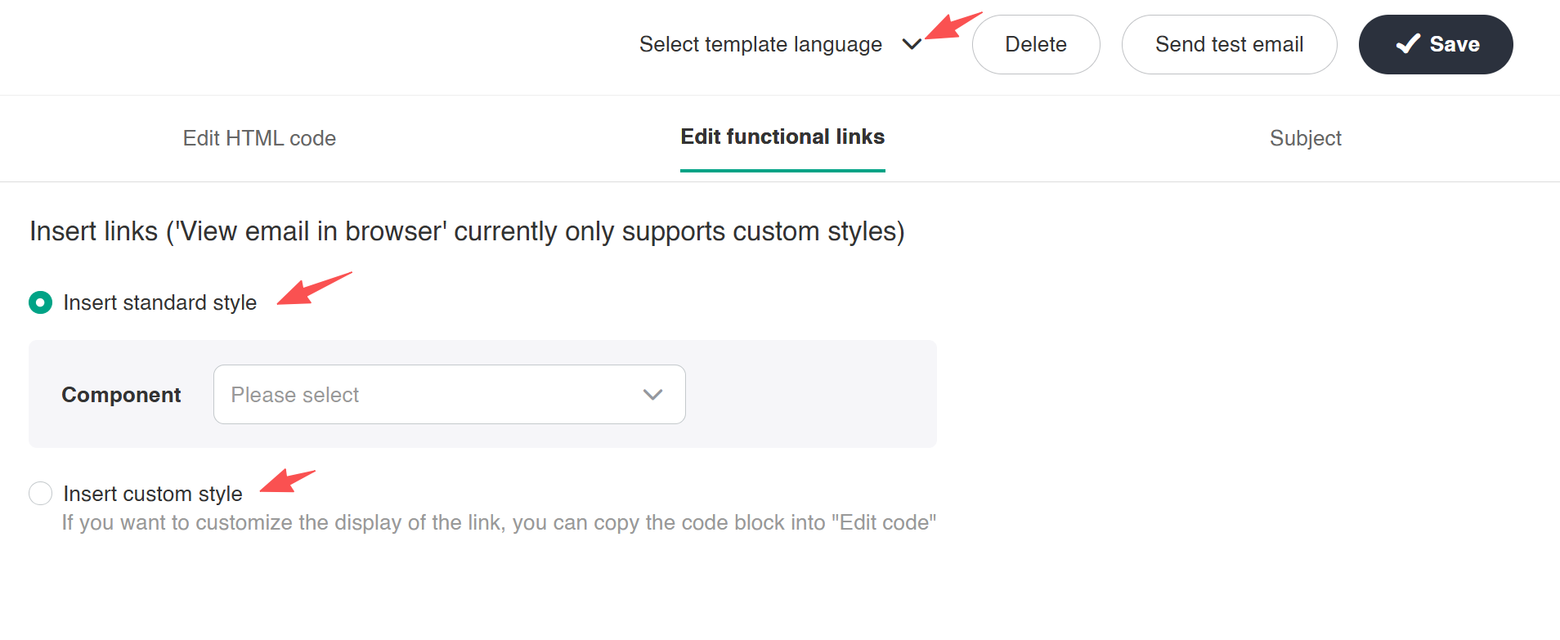Viewport: 1560px width, 640px height.
Task: Click the 'Insert custom style' label text
Action: click(153, 494)
